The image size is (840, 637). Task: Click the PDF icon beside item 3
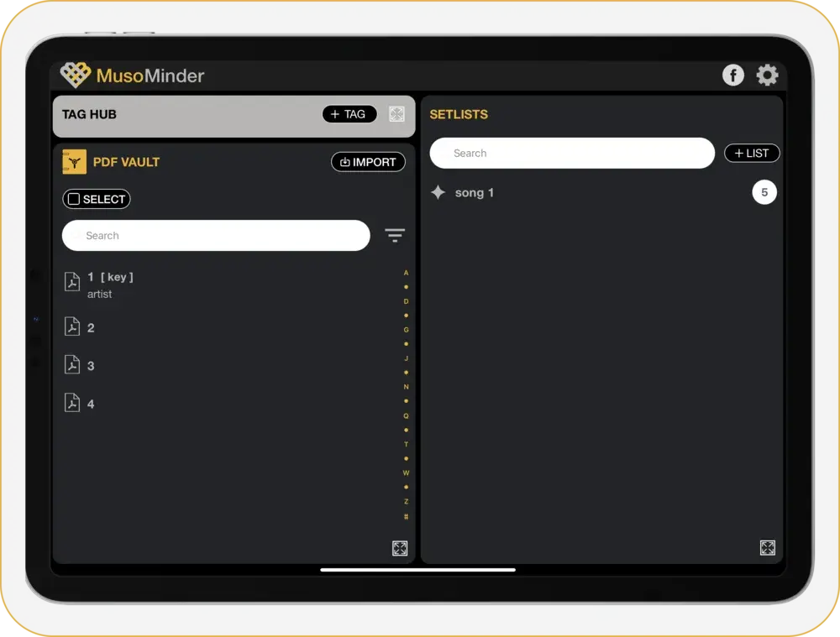[73, 365]
